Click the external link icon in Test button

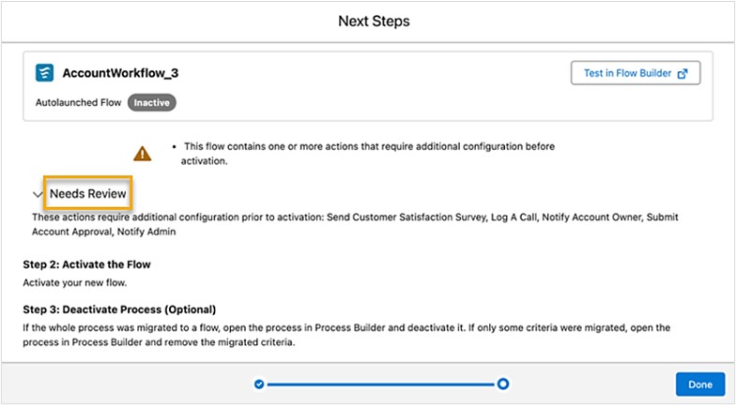(682, 73)
